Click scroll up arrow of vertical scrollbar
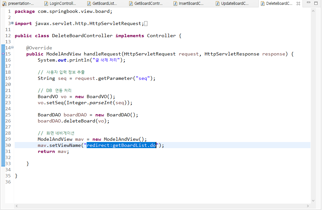 [313, 11]
